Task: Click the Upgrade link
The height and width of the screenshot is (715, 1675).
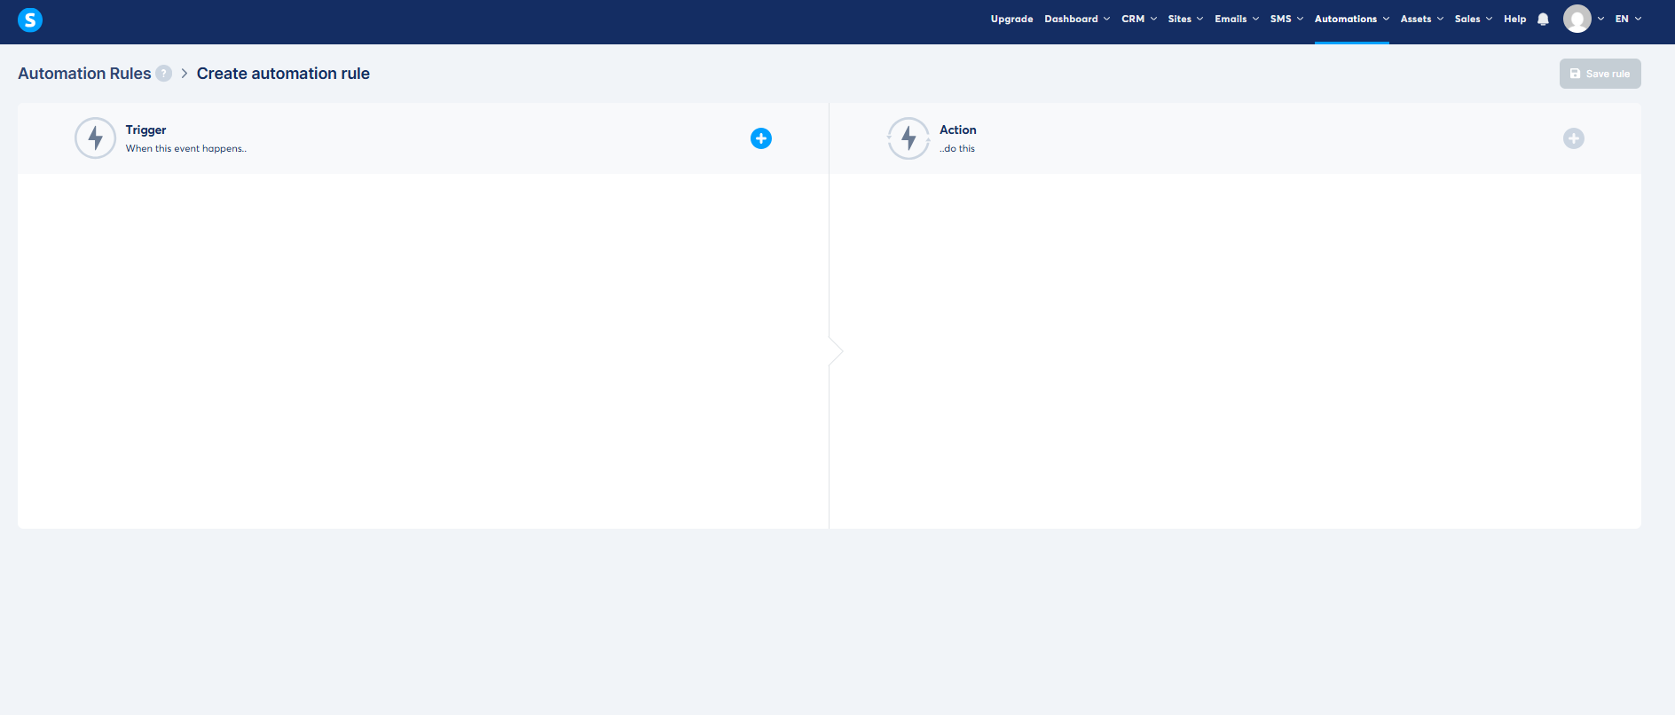Action: [x=1011, y=19]
